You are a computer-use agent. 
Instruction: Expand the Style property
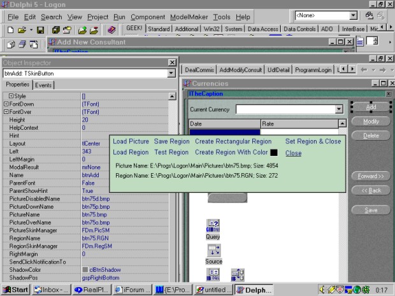tap(11, 96)
